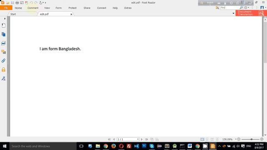The width and height of the screenshot is (267, 150).
Task: Open the Help ribbon tab
Action: point(115,8)
